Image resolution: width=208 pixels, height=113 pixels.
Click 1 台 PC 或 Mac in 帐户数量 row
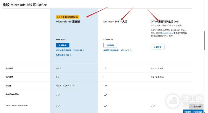[157, 77]
